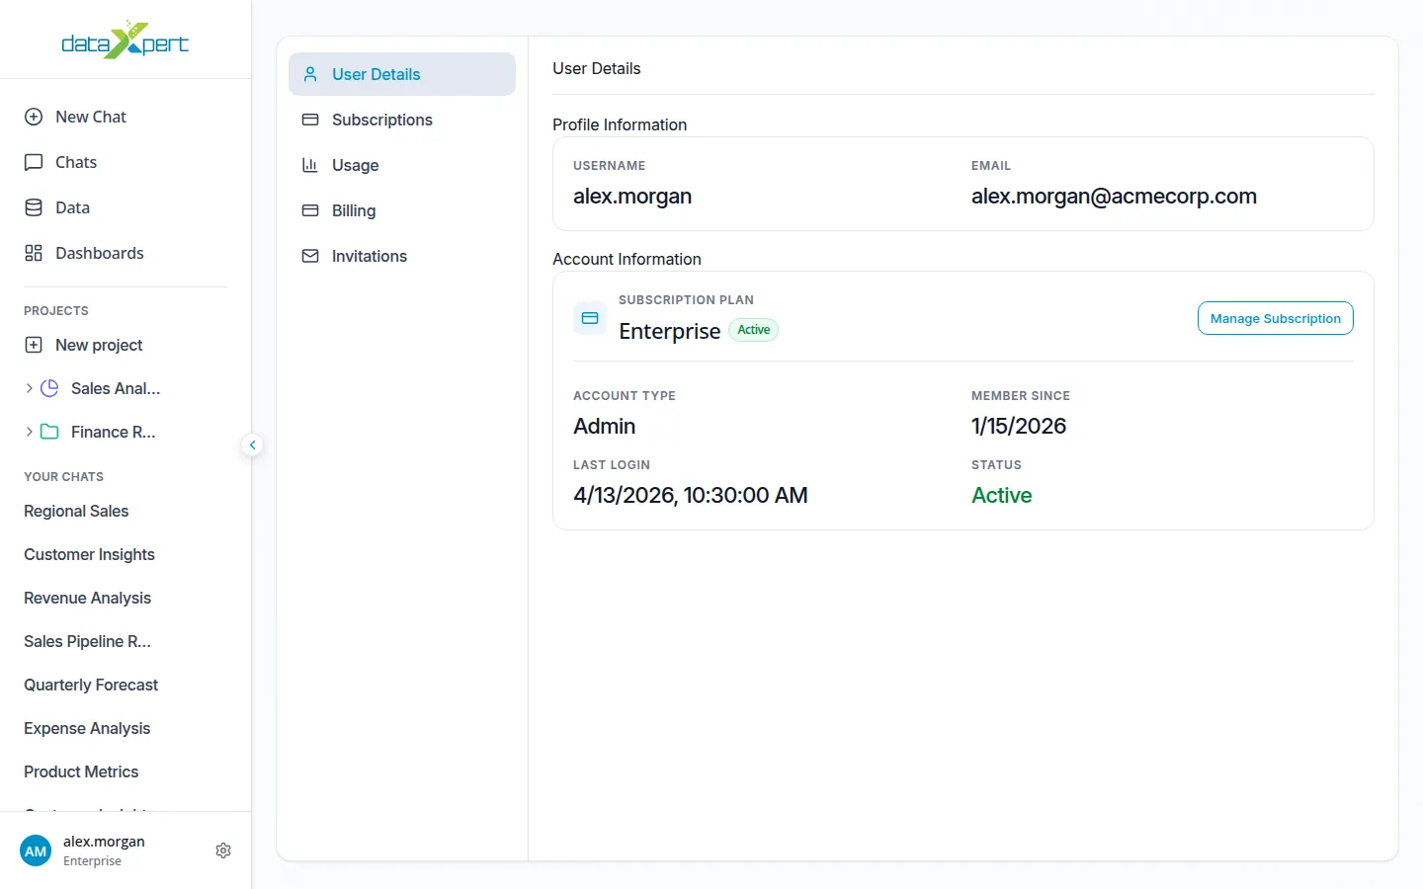Click the Billing card icon
The width and height of the screenshot is (1423, 889).
(310, 210)
